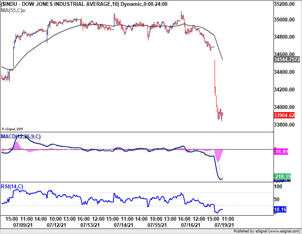The height and width of the screenshot is (234, 302).
Task: Click the 07/19/21 date label
Action: 224,225
